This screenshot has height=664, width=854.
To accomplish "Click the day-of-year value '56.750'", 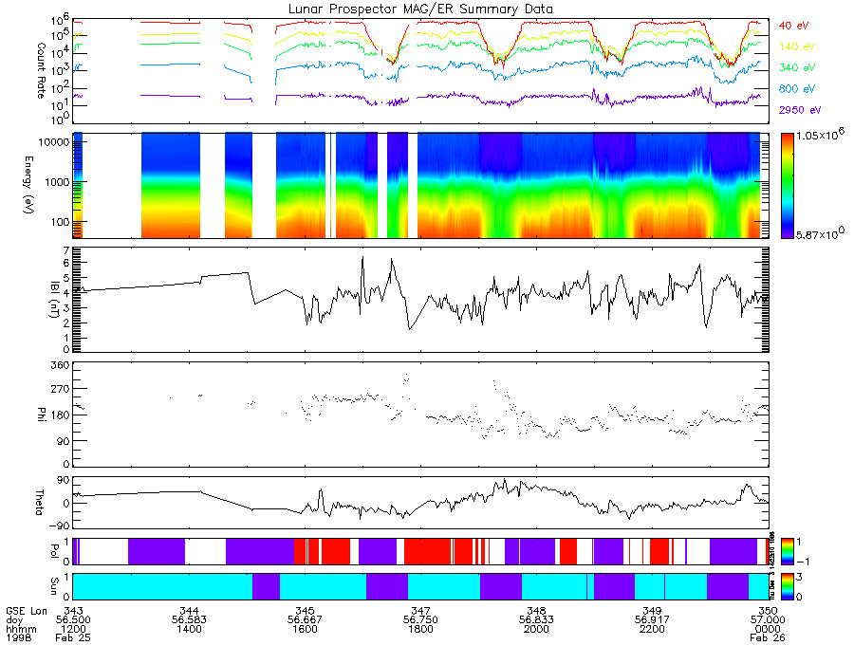I will pyautogui.click(x=420, y=620).
